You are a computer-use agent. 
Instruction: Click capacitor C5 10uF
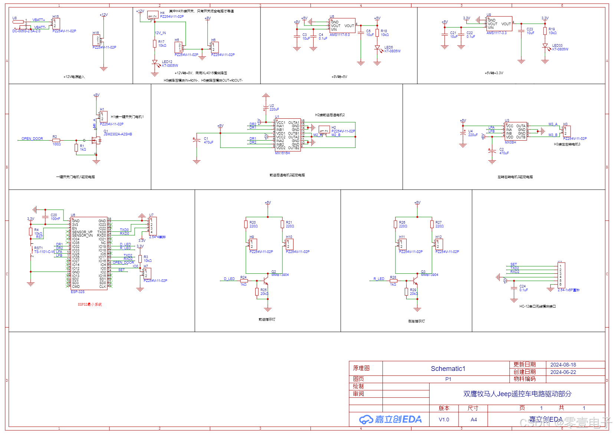tap(361, 33)
